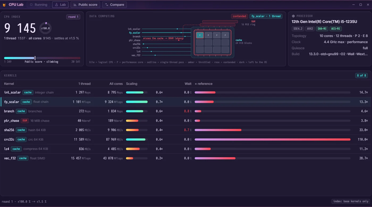Screen dimensions: 372x207
Task: Click the RAM tag on the ptr_chase row
Action: coord(25,121)
